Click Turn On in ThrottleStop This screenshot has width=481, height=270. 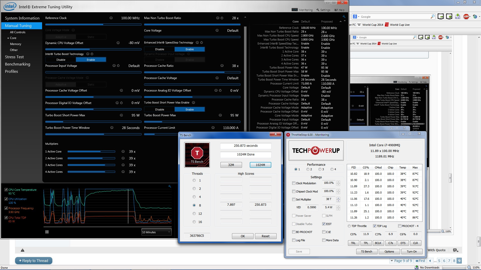[x=412, y=251]
